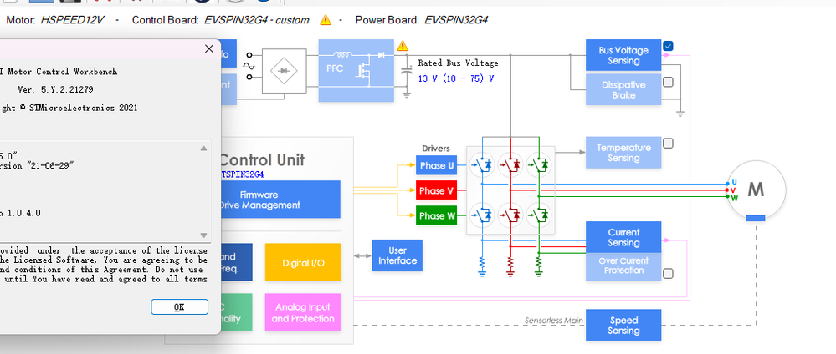The image size is (836, 354).
Task: Close the About dialog with X
Action: (209, 49)
